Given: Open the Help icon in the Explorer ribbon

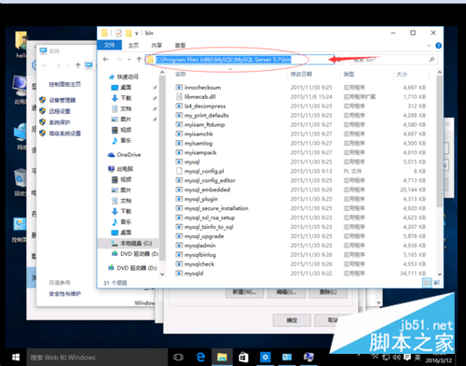Looking at the screenshot, I should tap(438, 46).
